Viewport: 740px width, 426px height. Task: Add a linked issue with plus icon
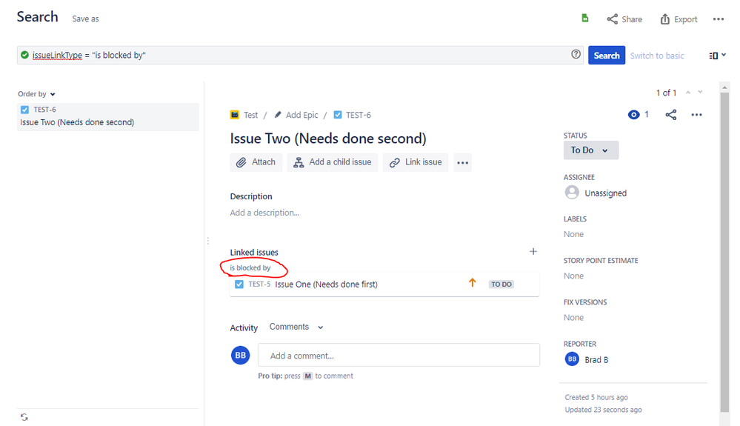click(x=533, y=252)
